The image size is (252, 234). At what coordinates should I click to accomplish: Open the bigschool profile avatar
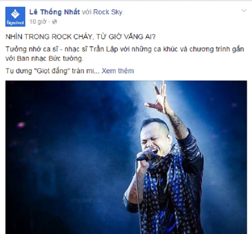[15, 17]
